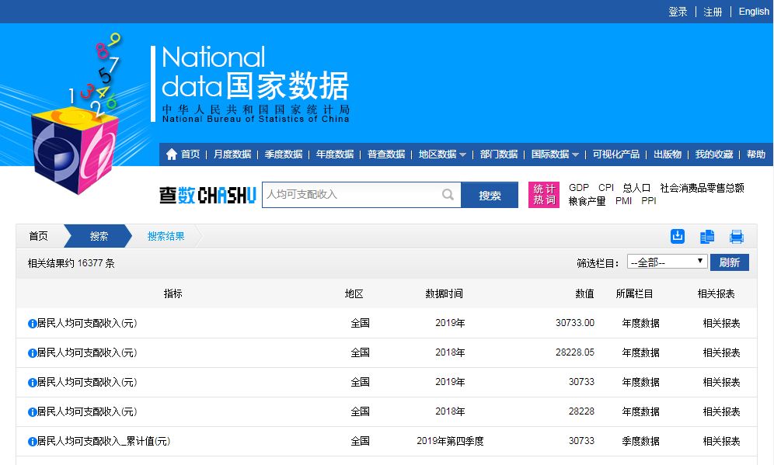Open the 地区数据 dropdown menu
Image resolution: width=774 pixels, height=465 pixels.
pos(441,154)
